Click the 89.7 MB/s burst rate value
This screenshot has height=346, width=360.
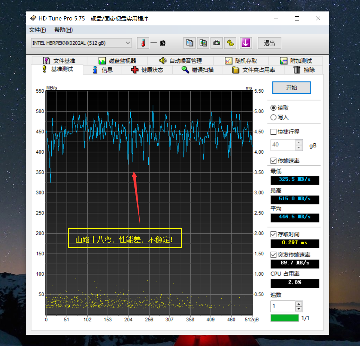pyautogui.click(x=295, y=264)
